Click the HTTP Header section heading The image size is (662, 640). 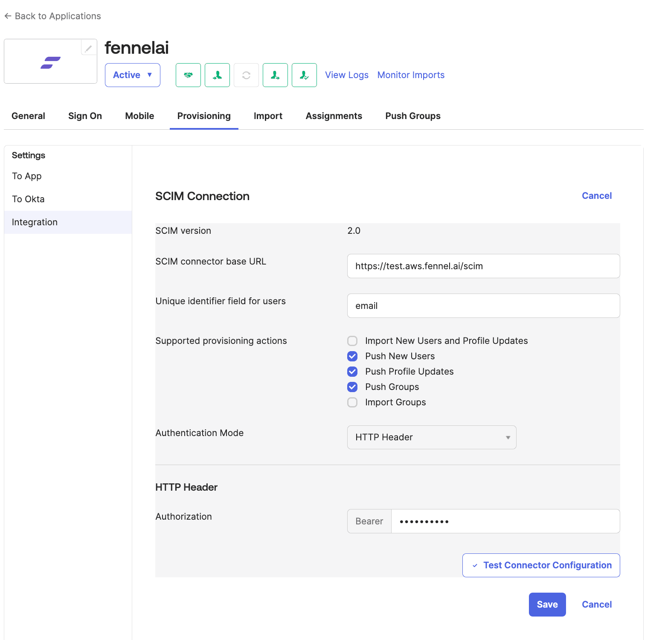tap(186, 487)
